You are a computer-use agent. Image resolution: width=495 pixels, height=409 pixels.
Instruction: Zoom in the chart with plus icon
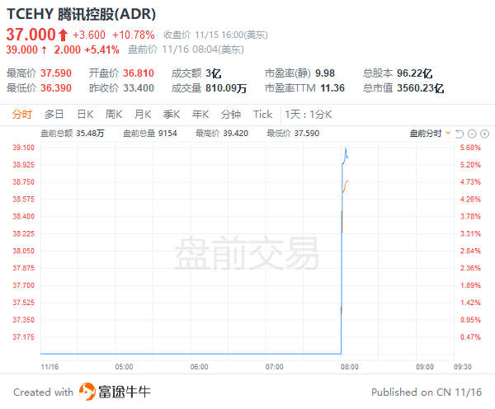pyautogui.click(x=484, y=134)
